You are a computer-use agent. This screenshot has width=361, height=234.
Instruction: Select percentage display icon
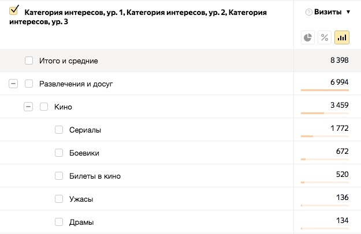[325, 37]
